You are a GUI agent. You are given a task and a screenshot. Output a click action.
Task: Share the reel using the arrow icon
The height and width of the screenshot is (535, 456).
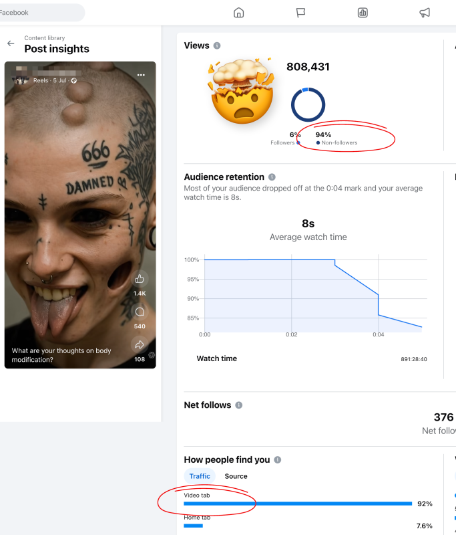pos(140,344)
